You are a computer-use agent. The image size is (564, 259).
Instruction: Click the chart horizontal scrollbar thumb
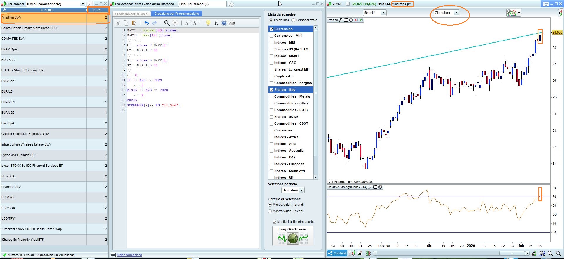(512, 253)
